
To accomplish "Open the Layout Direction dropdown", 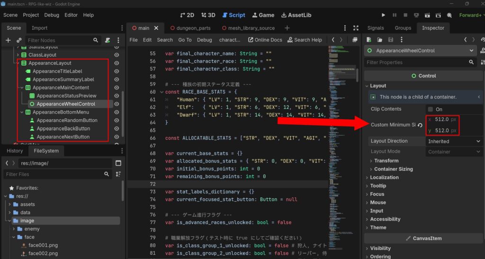I will [x=454, y=141].
